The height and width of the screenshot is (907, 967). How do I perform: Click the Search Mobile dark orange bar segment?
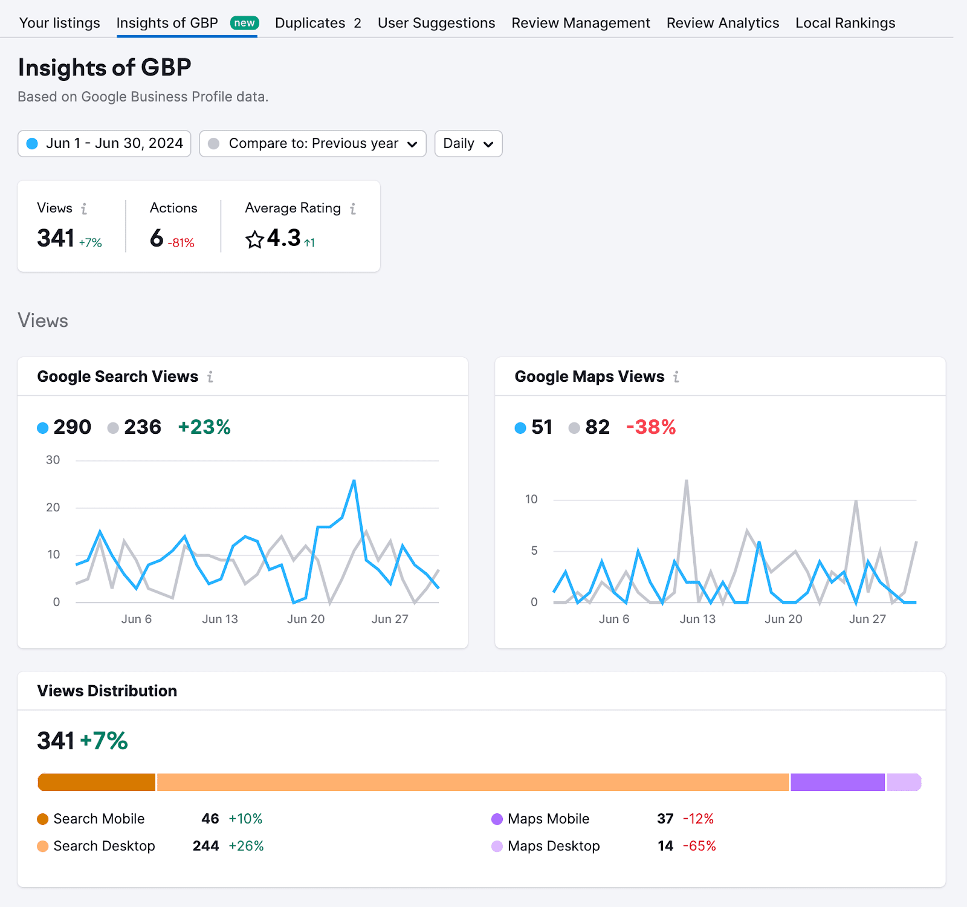coord(97,783)
